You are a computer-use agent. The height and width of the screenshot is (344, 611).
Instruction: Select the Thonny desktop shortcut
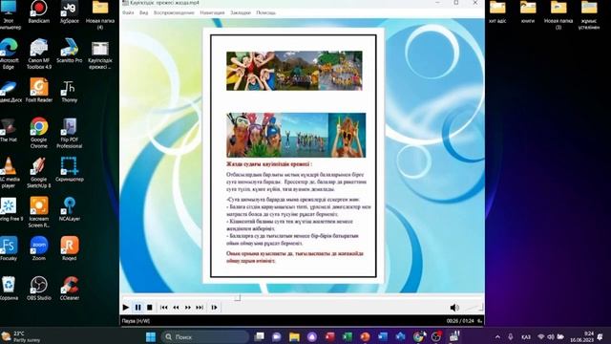tap(70, 91)
